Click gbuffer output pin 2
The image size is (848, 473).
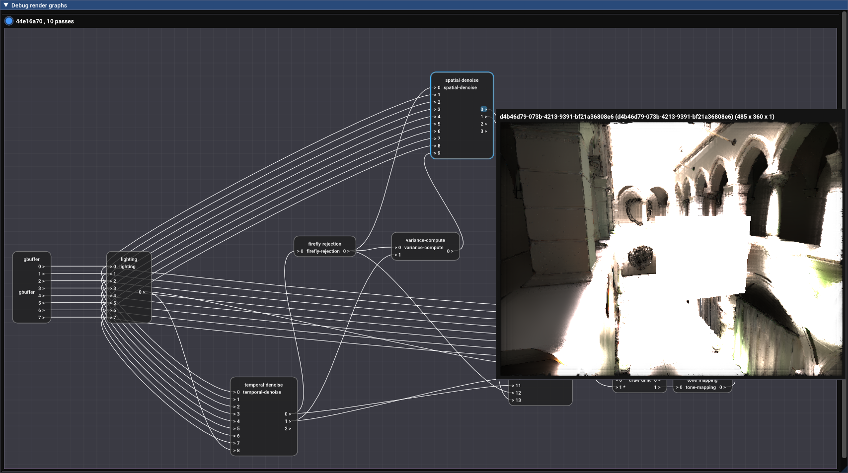[x=41, y=281]
